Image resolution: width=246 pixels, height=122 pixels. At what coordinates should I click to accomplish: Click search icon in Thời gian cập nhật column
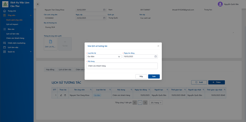tap(225, 90)
